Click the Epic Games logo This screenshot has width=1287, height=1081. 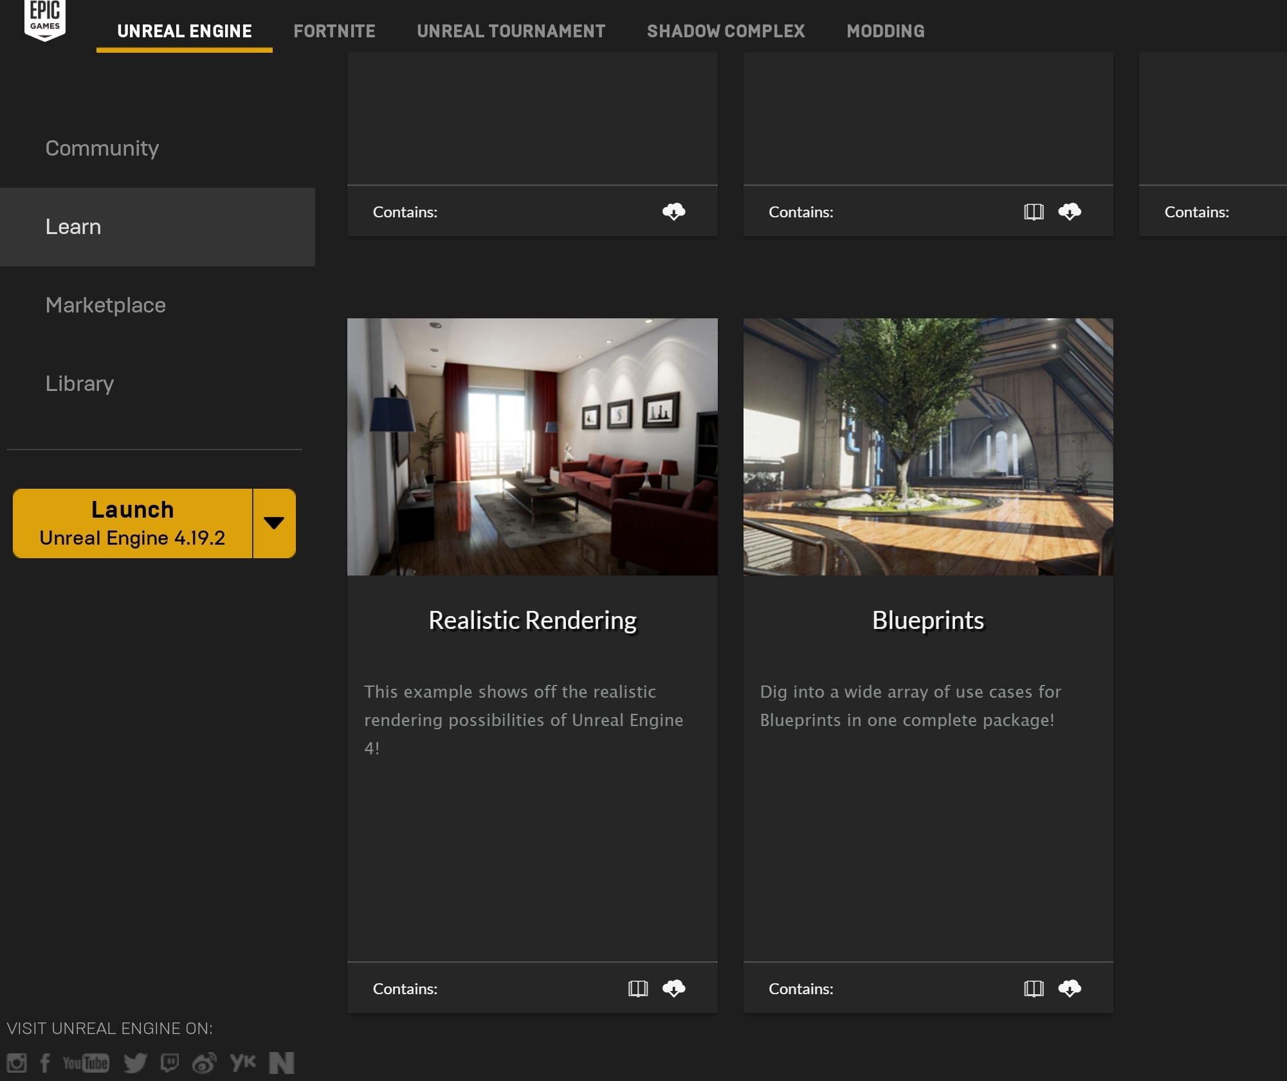[x=44, y=19]
